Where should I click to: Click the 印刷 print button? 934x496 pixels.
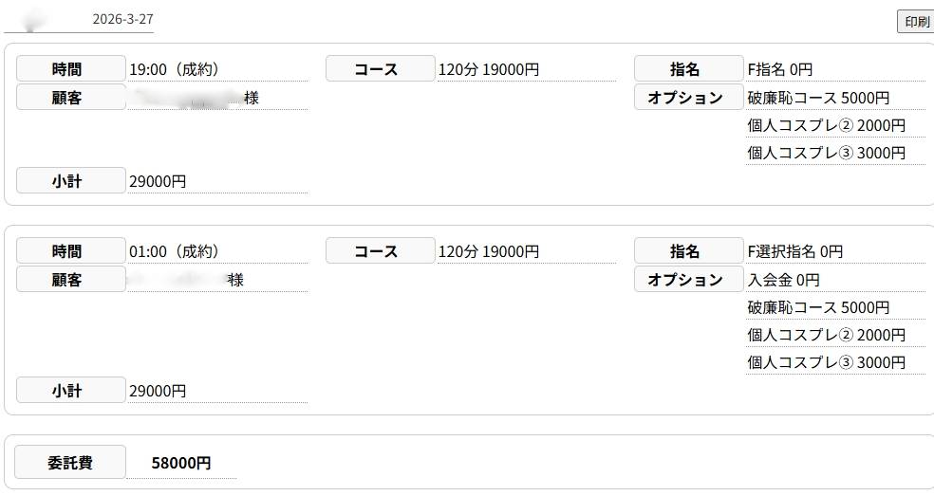point(916,22)
